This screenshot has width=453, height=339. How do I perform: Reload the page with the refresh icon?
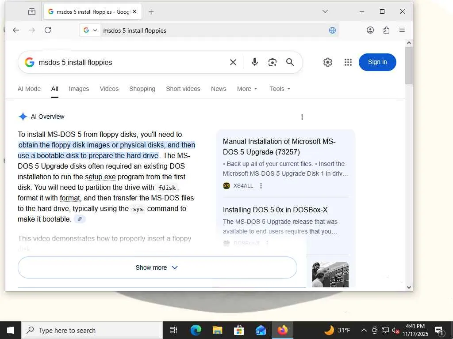pyautogui.click(x=48, y=30)
